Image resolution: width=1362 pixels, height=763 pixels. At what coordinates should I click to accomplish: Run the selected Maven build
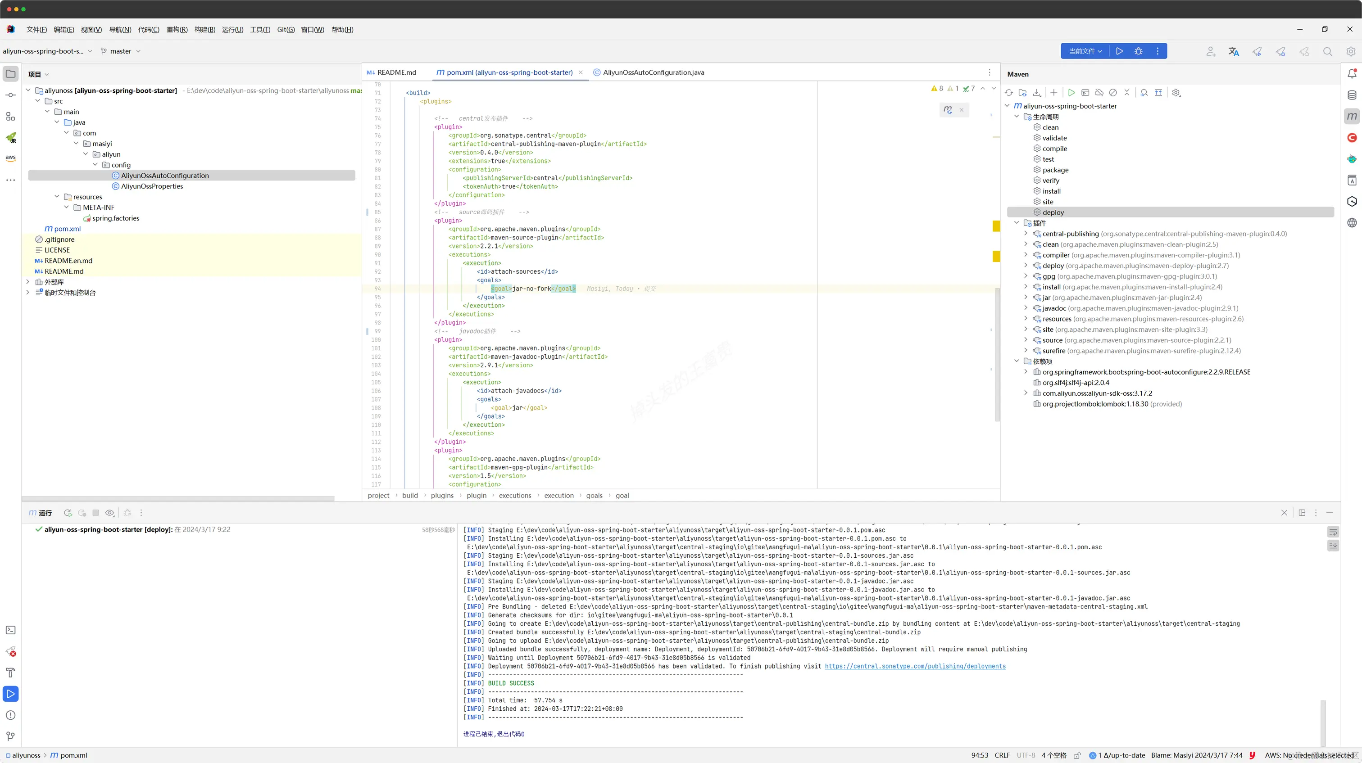(1071, 92)
